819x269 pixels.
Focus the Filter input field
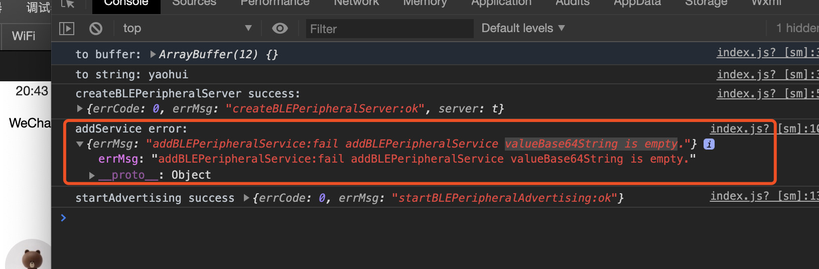click(389, 29)
